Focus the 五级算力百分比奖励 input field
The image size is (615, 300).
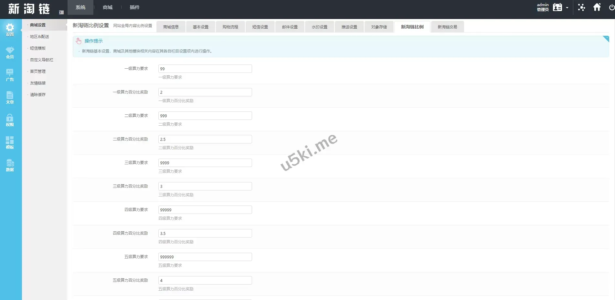tap(205, 280)
